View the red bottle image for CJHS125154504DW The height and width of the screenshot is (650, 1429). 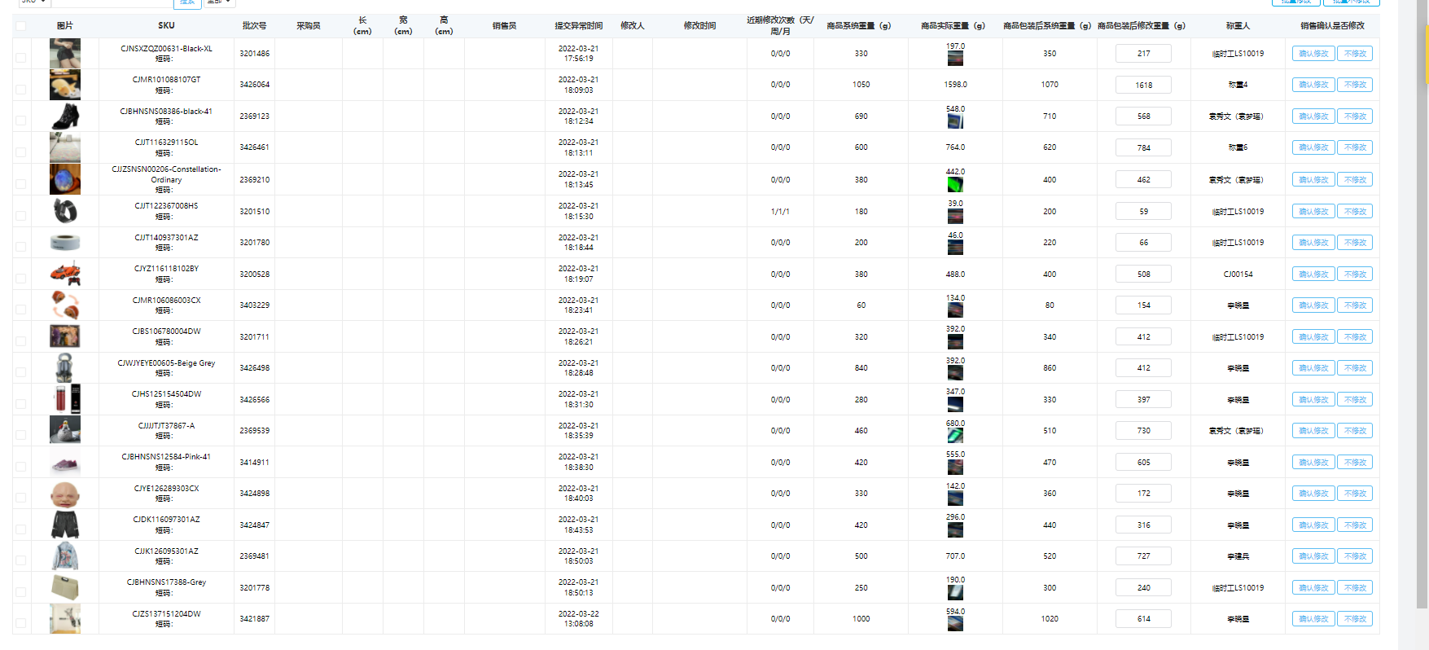[x=65, y=399]
